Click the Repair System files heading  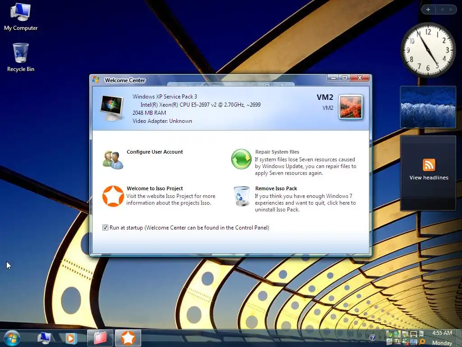(277, 152)
